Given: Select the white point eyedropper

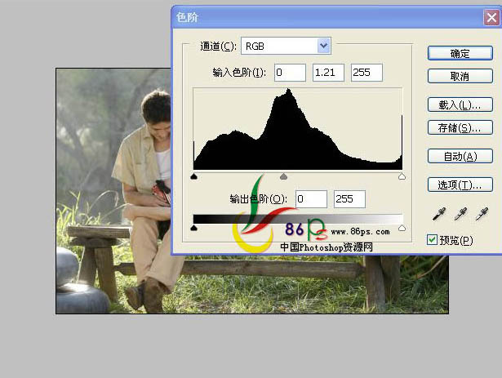Looking at the screenshot, I should point(481,214).
